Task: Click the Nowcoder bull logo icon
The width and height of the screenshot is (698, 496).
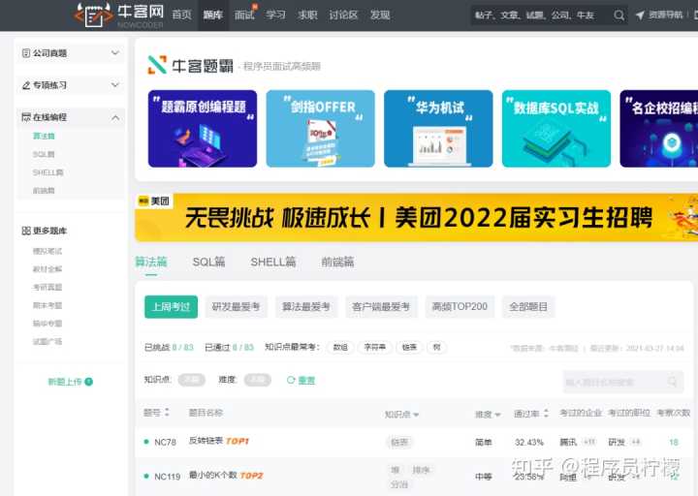Action: 93,15
